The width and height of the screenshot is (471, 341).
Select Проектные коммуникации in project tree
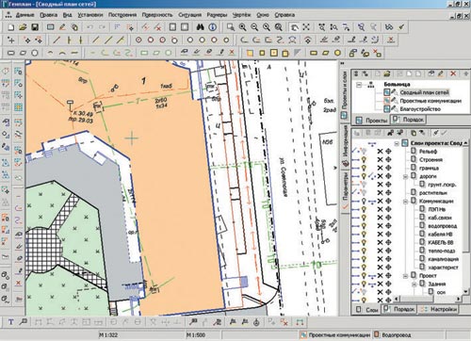(430, 101)
